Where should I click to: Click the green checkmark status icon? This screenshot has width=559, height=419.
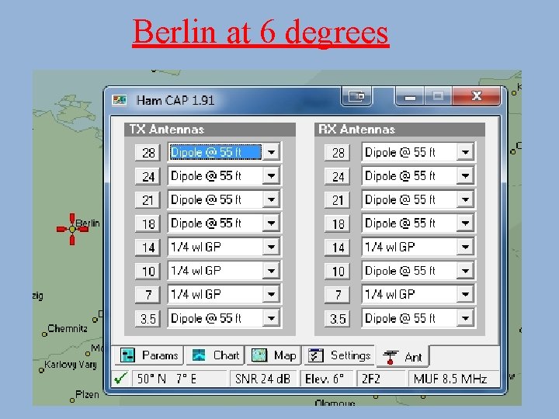[120, 379]
